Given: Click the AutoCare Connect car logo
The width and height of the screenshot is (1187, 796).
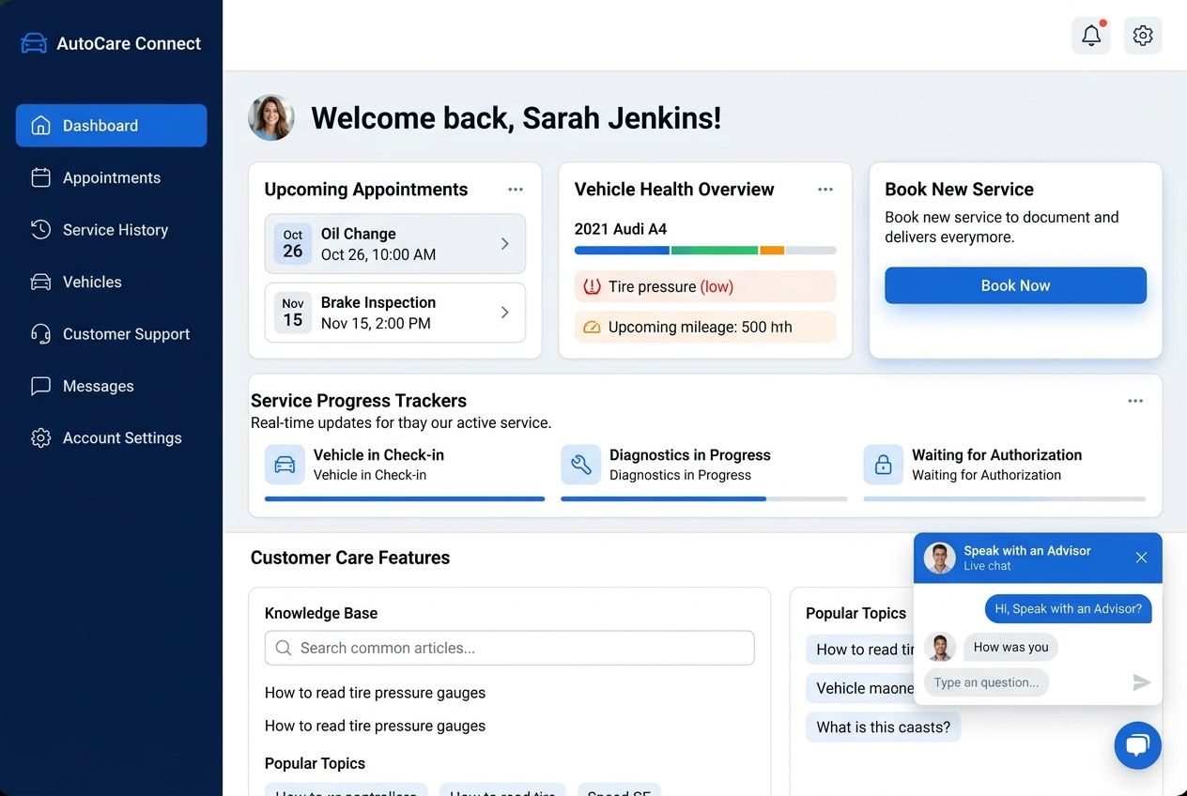Looking at the screenshot, I should (34, 43).
